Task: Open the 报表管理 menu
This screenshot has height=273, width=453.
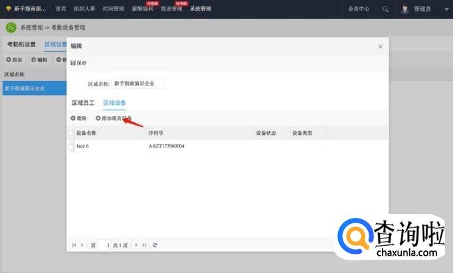Action: pyautogui.click(x=171, y=9)
